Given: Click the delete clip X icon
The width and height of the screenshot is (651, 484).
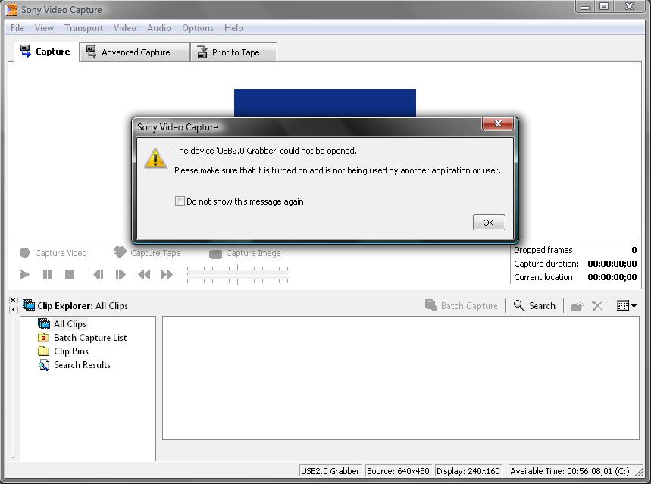Looking at the screenshot, I should [596, 306].
